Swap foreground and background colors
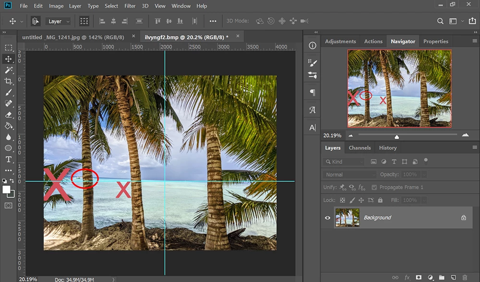Image resolution: width=480 pixels, height=282 pixels. pos(12,181)
